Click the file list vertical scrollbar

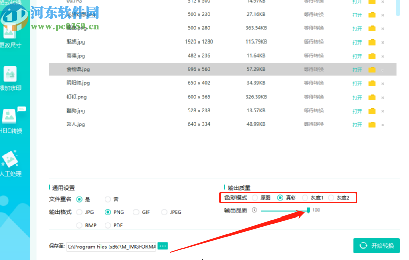[x=398, y=8]
